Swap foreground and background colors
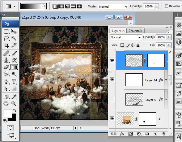 pos(15,110)
